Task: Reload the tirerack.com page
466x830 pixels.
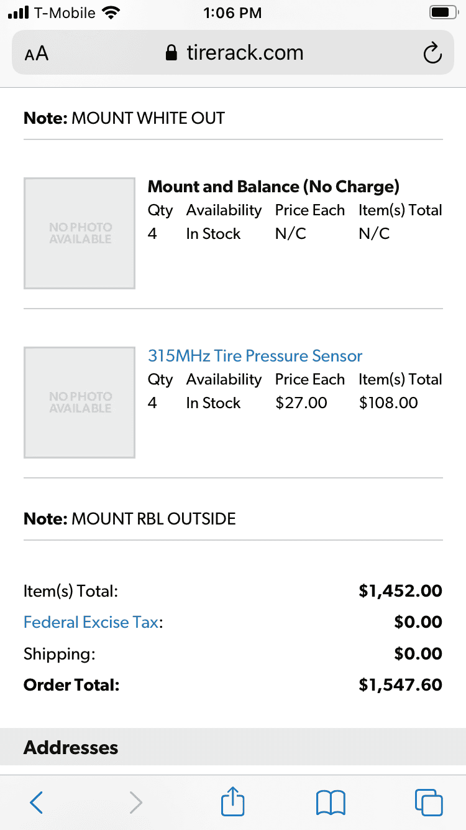Action: pos(432,54)
